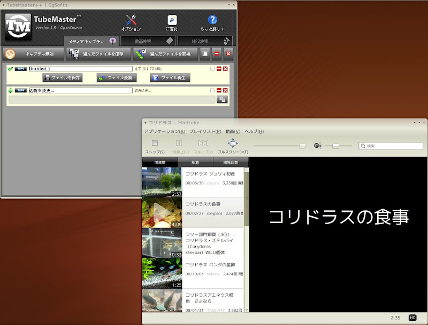Click red X icon on 名前を変更 row
Viewport: 428px width, 325px height.
tap(225, 90)
